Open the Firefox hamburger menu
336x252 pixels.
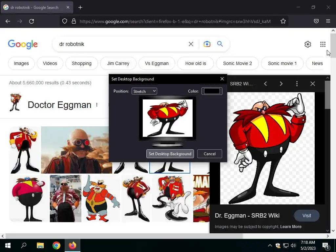[x=328, y=21]
